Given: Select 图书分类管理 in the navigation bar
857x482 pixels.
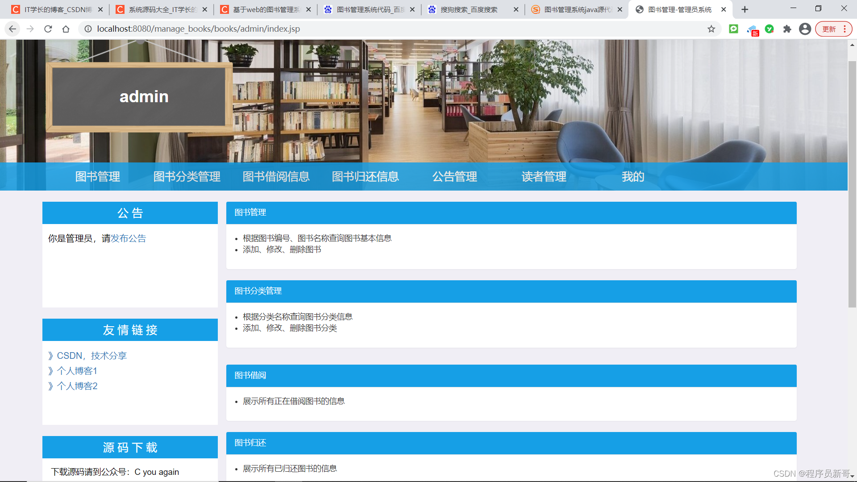Looking at the screenshot, I should tap(186, 176).
